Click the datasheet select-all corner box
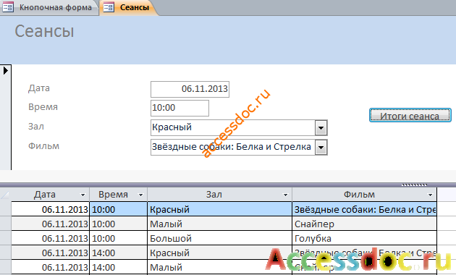Image resolution: width=456 pixels, height=275 pixels. [6, 194]
